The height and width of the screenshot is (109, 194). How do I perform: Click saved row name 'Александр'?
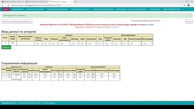16,79
